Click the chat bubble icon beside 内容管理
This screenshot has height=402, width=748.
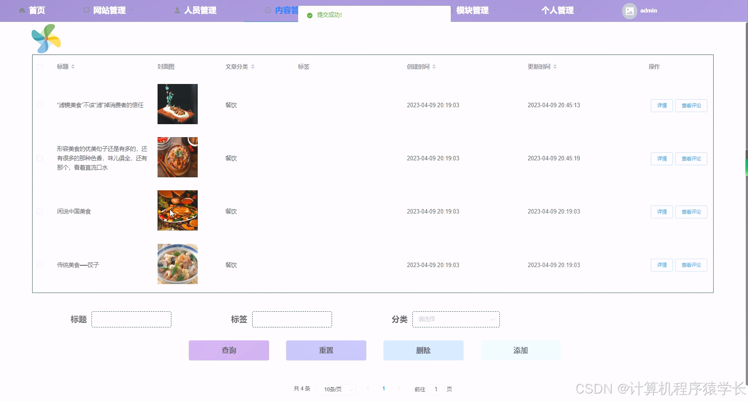coord(268,10)
